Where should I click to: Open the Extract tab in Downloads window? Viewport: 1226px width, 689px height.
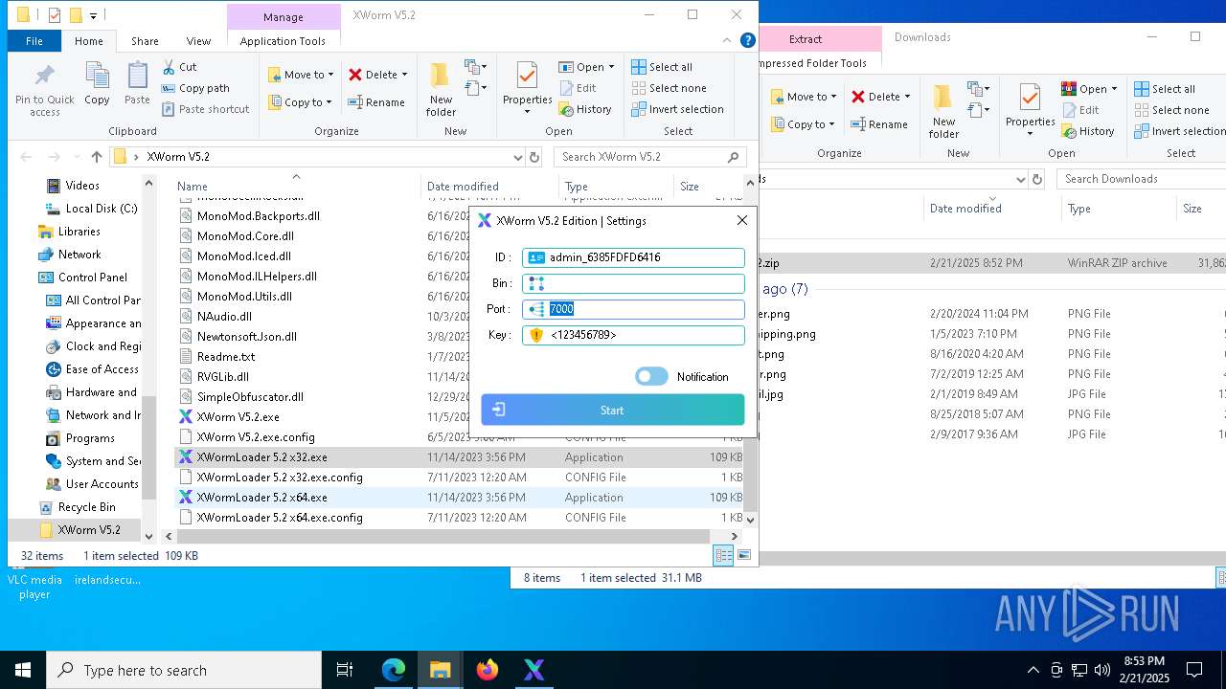pos(806,39)
